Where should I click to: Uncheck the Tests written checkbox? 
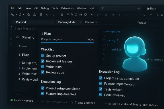101,89
